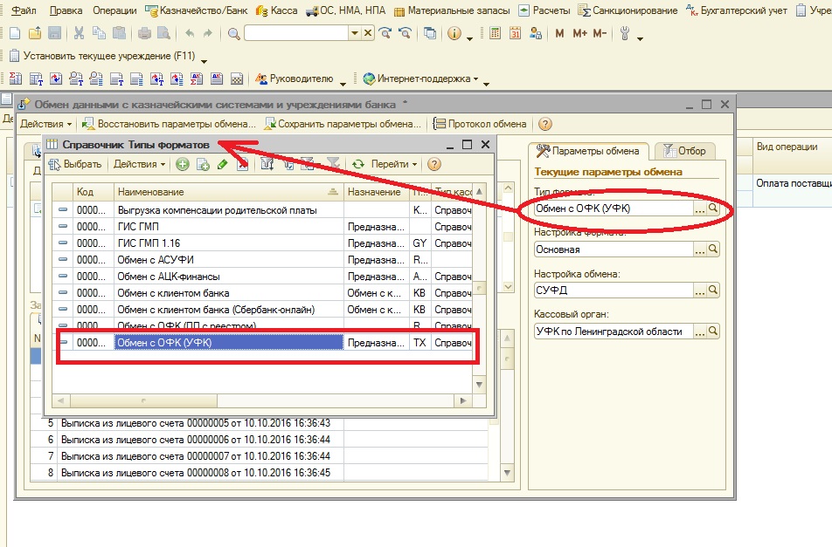Open the calendar icon
The height and width of the screenshot is (547, 832).
tap(515, 33)
